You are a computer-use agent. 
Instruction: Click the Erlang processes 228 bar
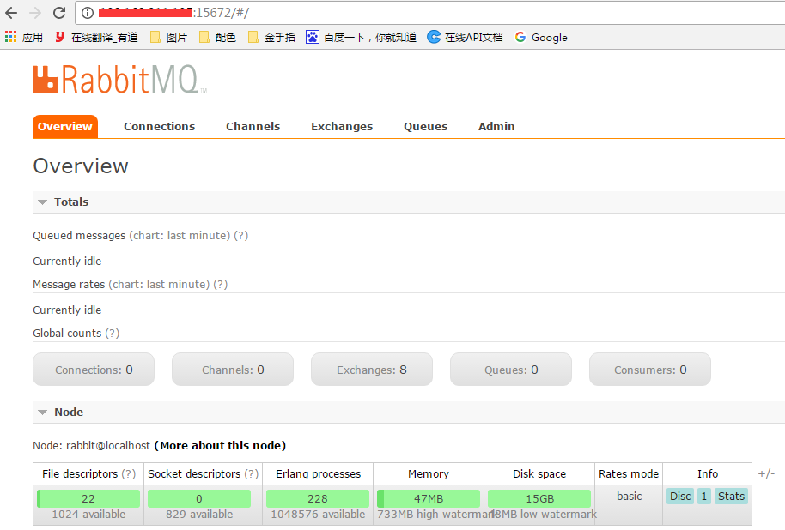[x=318, y=498]
